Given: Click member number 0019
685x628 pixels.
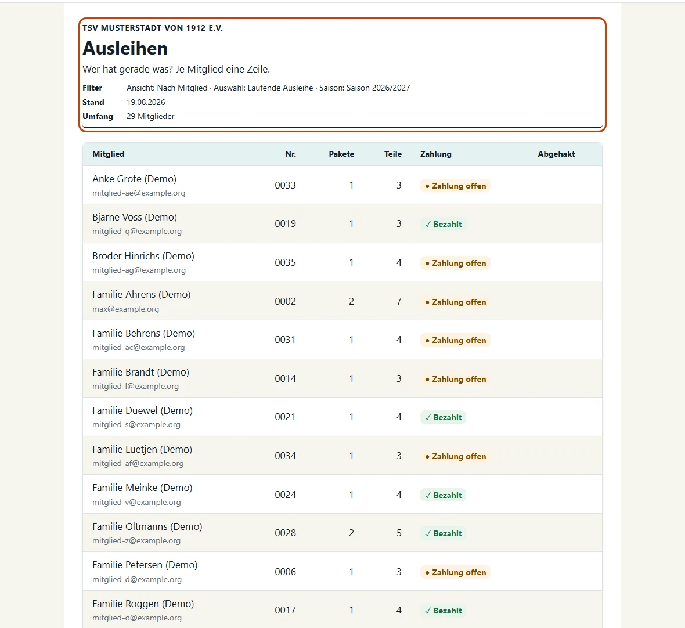Looking at the screenshot, I should 285,223.
